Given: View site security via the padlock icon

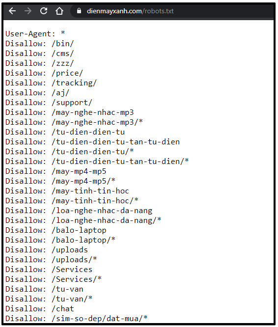Looking at the screenshot, I should (79, 11).
